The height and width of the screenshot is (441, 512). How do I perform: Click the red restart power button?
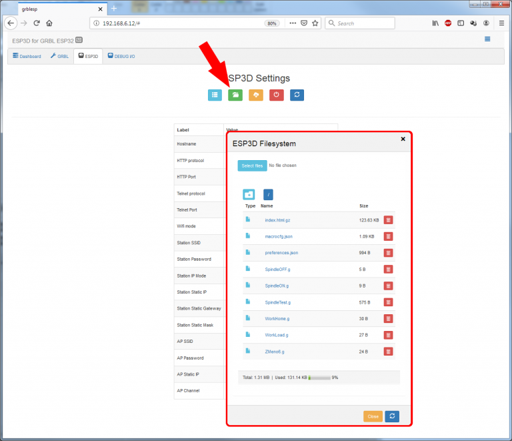point(277,95)
